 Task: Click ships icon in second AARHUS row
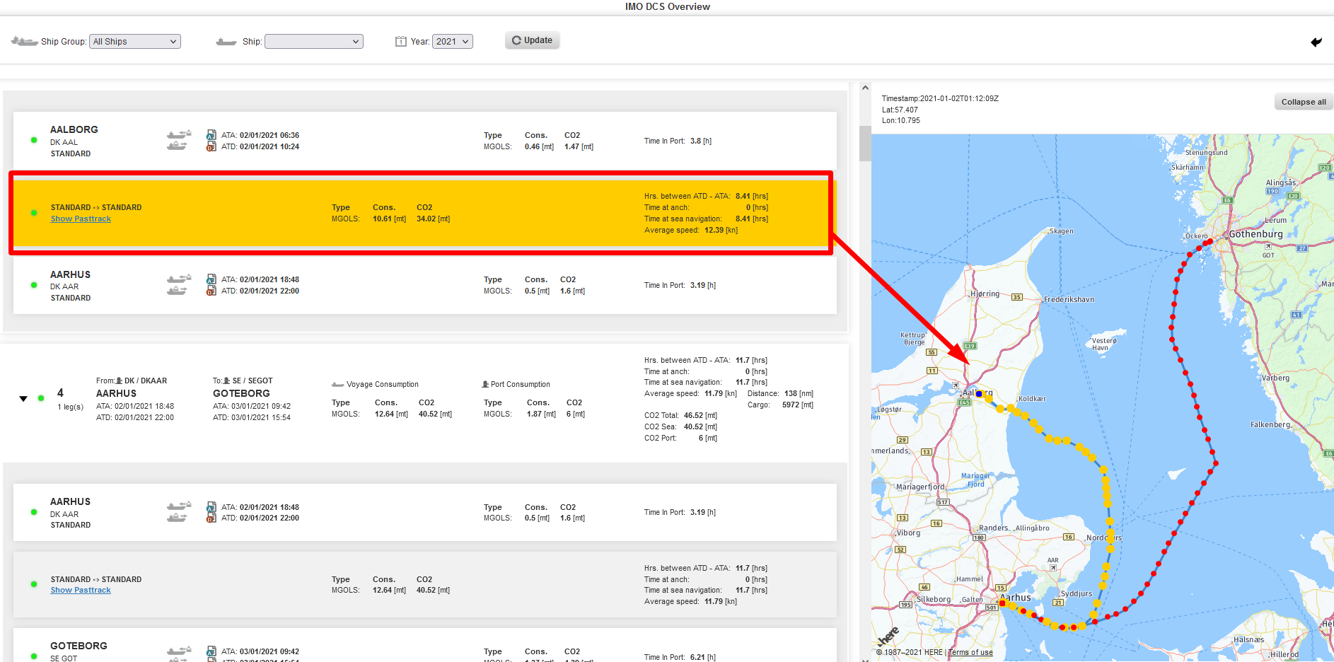pos(178,512)
